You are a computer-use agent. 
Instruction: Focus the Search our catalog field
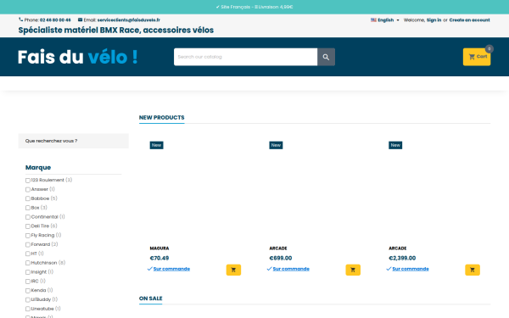(245, 57)
